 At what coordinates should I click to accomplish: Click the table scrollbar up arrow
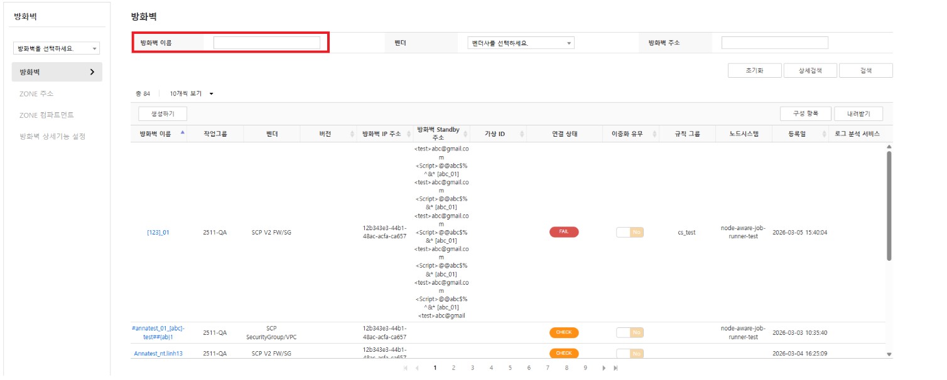[889, 147]
